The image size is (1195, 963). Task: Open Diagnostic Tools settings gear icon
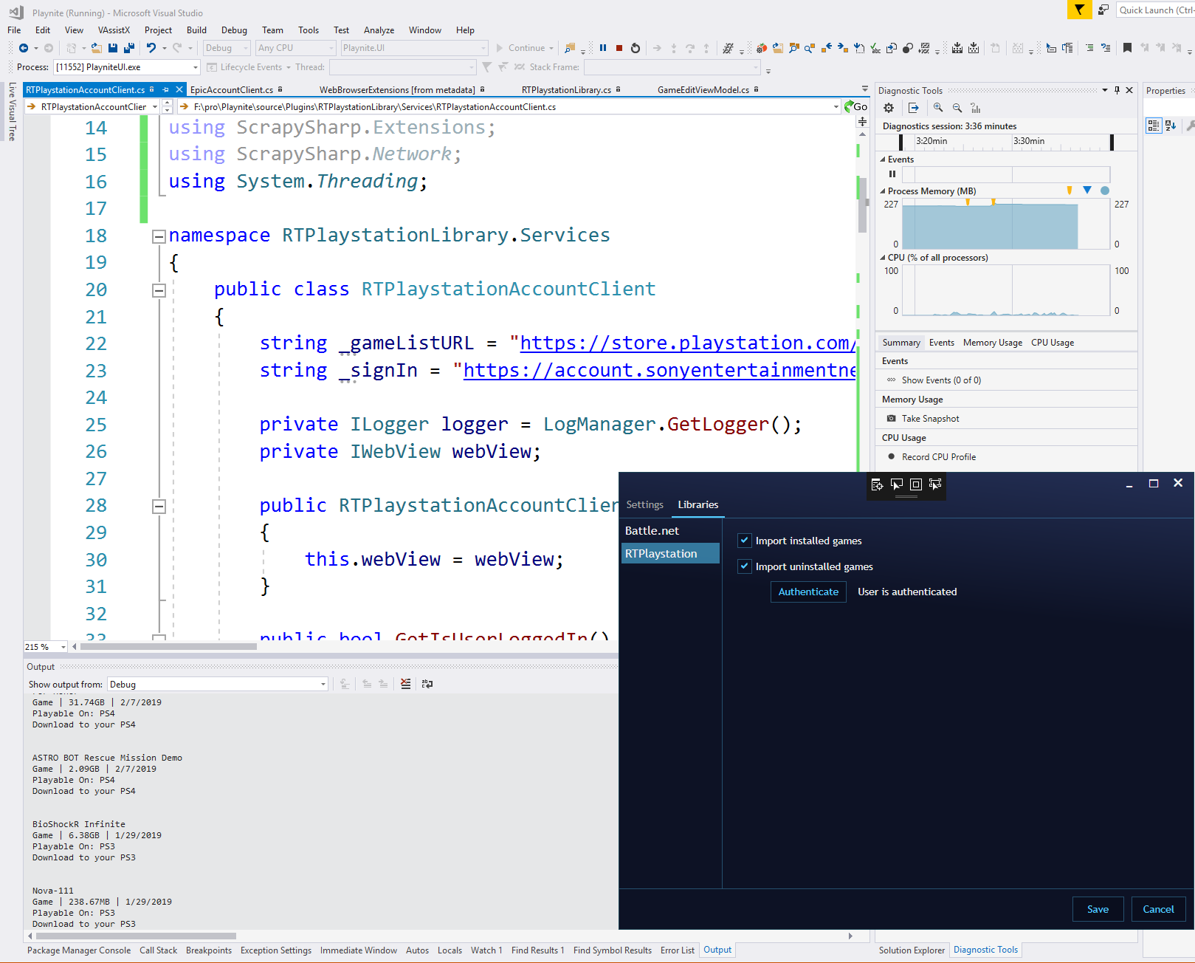click(889, 108)
